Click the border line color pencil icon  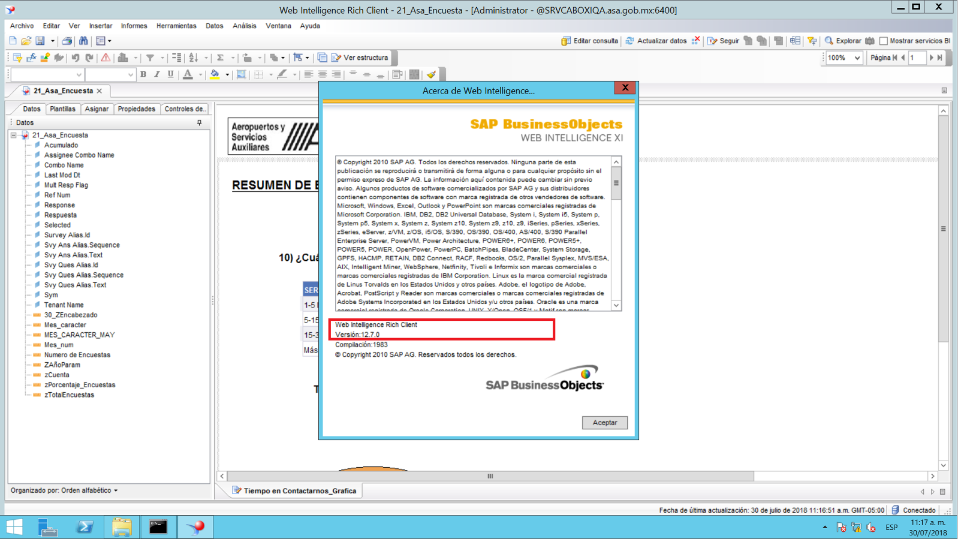click(282, 74)
